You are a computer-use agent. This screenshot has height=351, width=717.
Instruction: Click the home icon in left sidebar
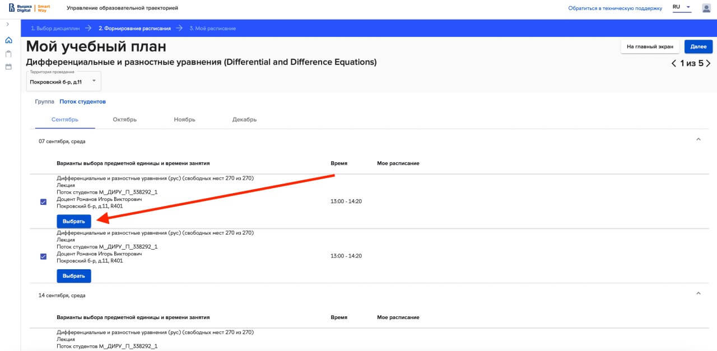[x=8, y=40]
